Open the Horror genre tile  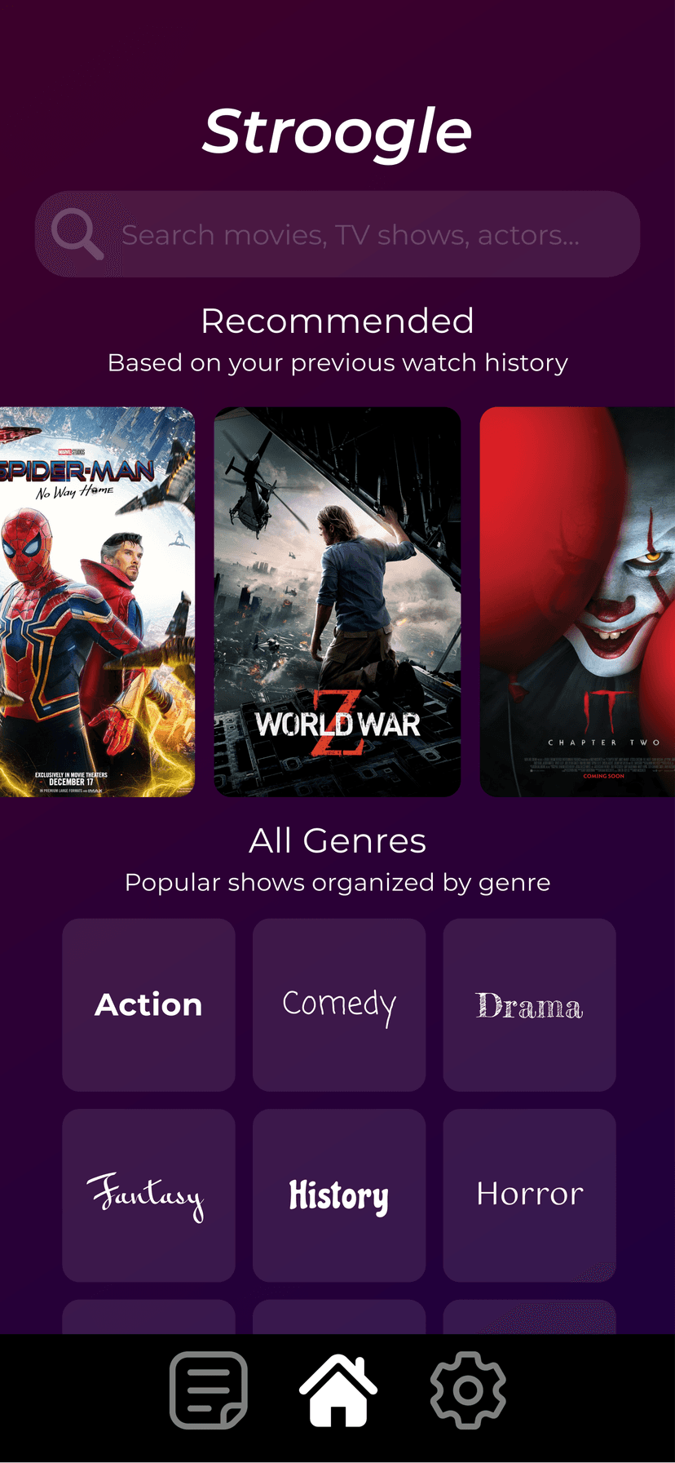529,1195
